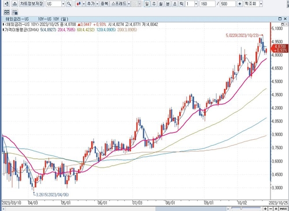289x211 pixels.
Task: Select the 주 weekly period toggle
Action: click(x=154, y=3)
